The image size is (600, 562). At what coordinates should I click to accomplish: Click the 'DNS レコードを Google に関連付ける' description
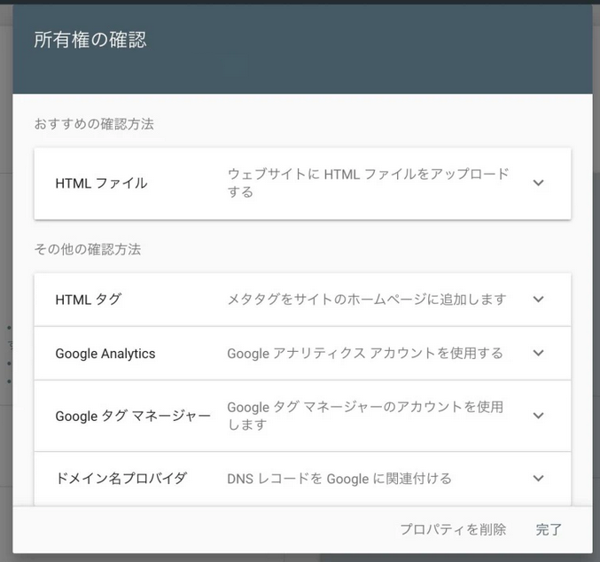tap(339, 479)
